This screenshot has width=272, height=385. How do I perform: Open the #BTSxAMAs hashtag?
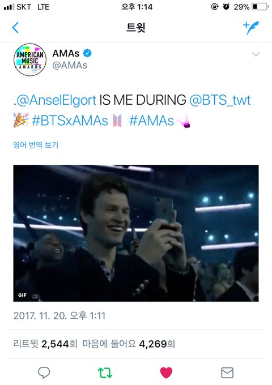click(x=70, y=121)
